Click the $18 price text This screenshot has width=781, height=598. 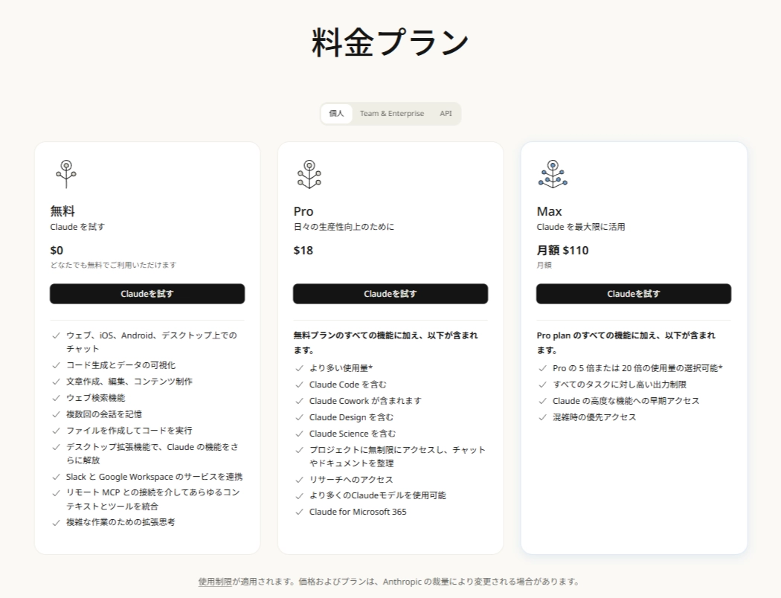(303, 251)
